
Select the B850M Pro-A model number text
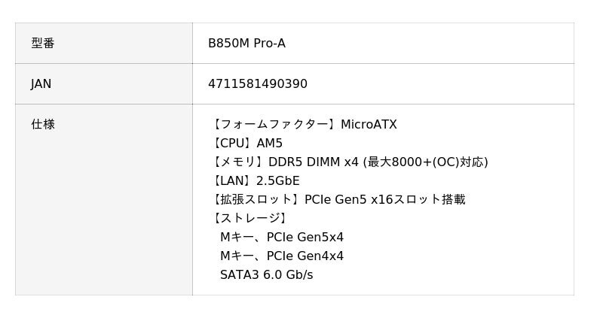(x=246, y=44)
